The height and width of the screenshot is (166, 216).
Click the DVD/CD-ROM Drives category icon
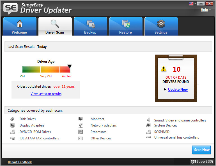(12, 132)
